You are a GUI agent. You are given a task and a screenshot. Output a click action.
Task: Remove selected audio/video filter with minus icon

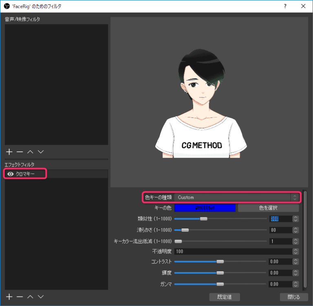pos(20,152)
